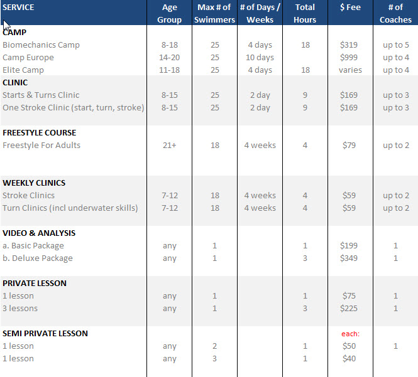This screenshot has height=377, width=418.
Task: Select the Deluxe Package cell
Action: point(37,258)
